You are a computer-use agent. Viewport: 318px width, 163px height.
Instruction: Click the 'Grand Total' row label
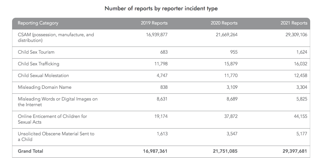31,151
